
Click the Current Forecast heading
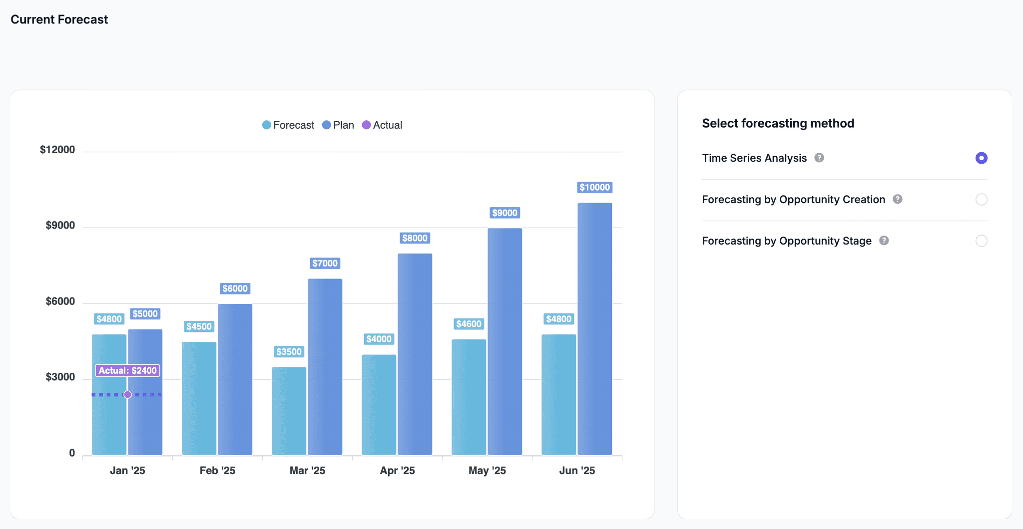59,19
